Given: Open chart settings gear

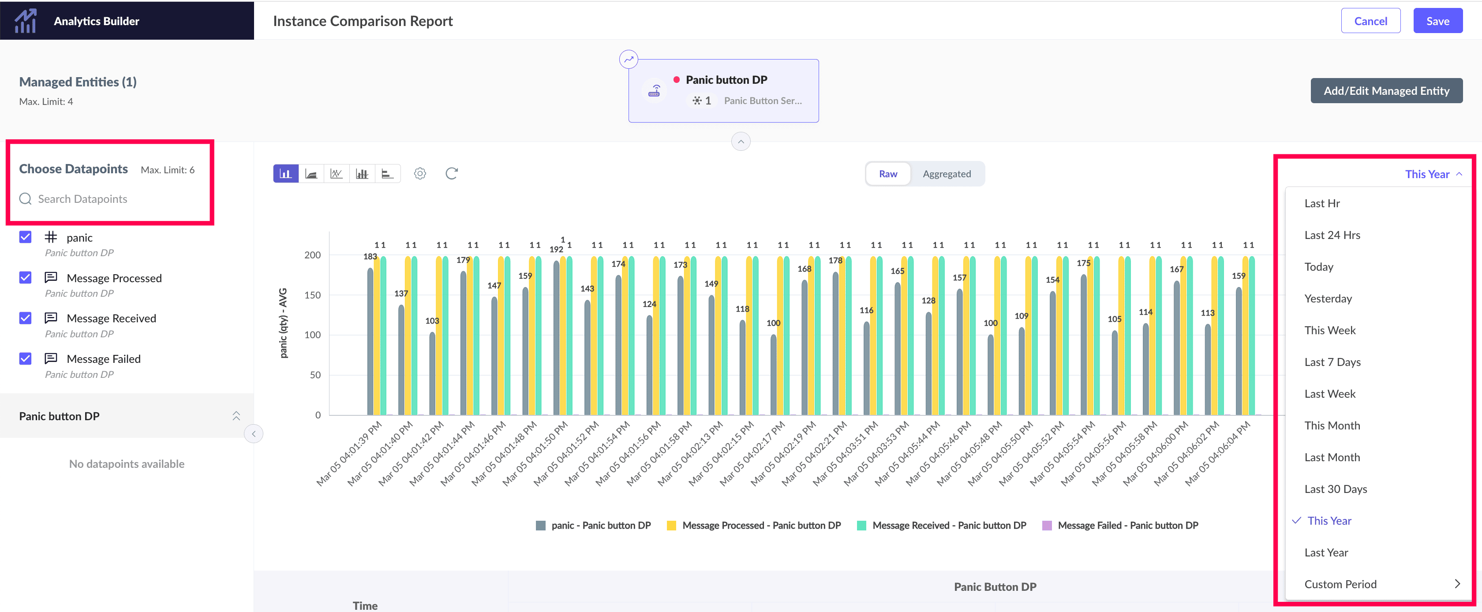Looking at the screenshot, I should pyautogui.click(x=420, y=174).
